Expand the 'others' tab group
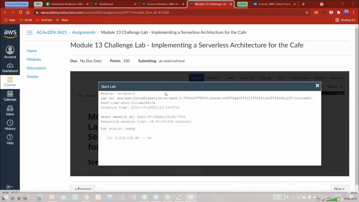This screenshot has height=202, width=359. point(242,4)
